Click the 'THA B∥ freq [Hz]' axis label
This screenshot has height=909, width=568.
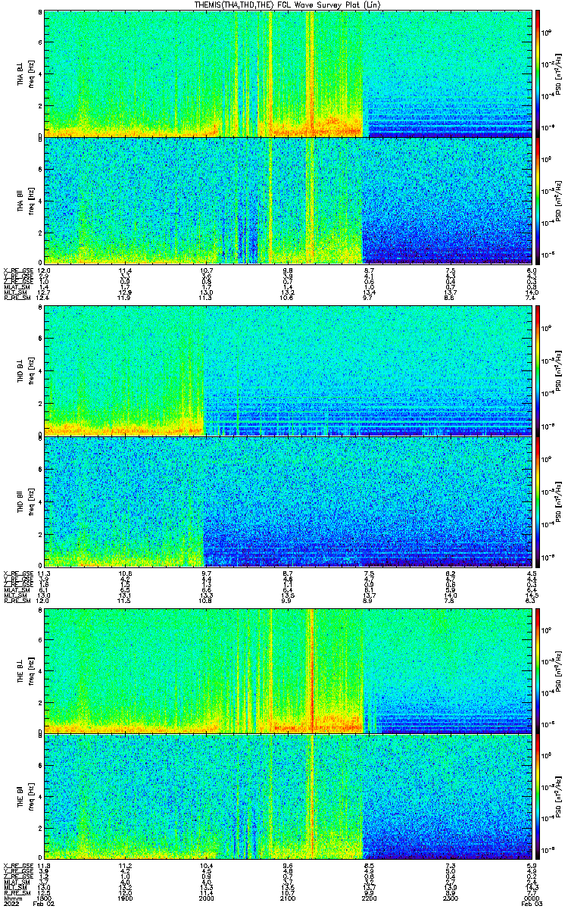tap(26, 200)
